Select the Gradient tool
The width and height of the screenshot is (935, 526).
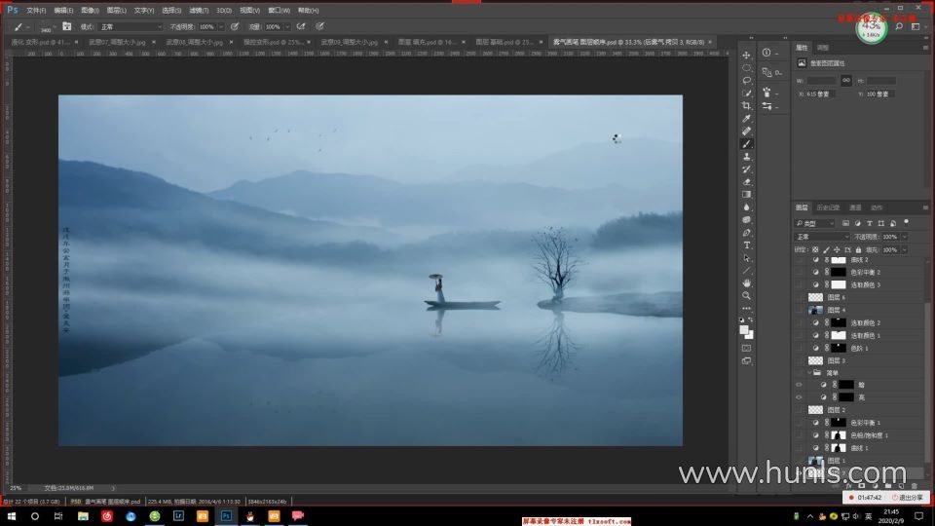pyautogui.click(x=747, y=195)
